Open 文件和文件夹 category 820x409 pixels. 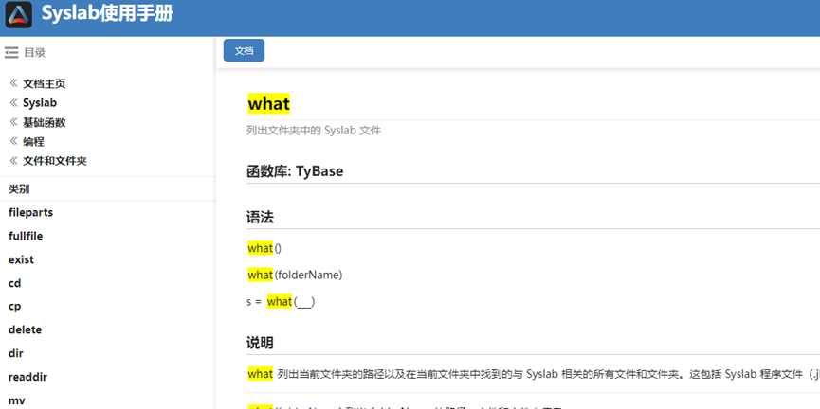tap(55, 161)
